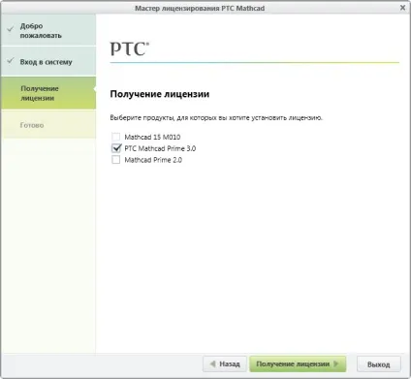Close the licensing wizard with the X button
The image size is (411, 379).
point(402,8)
